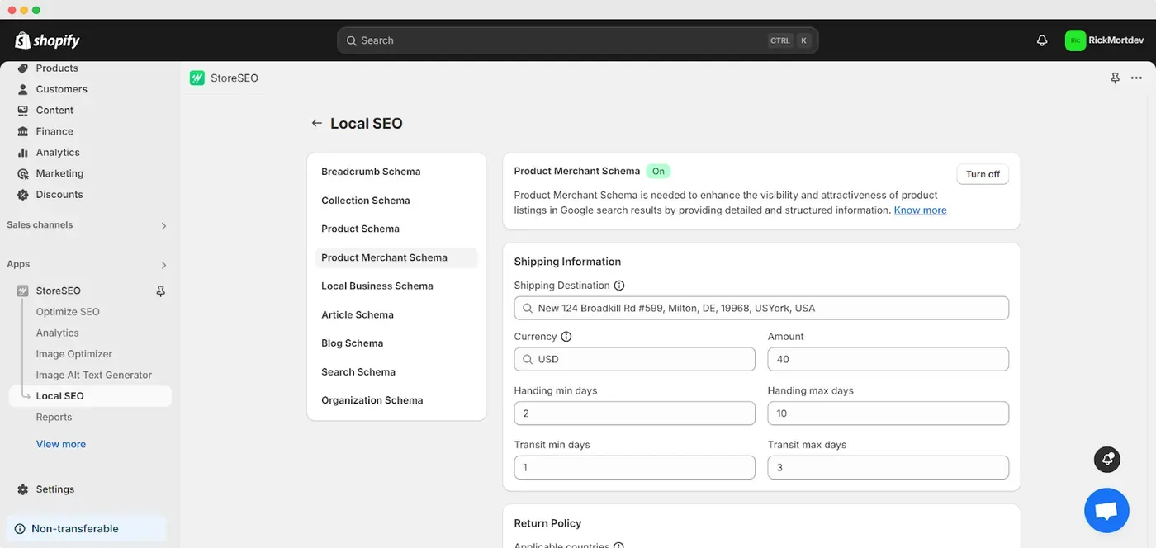Open Optimize SEO in the sidebar
Screen dimensions: 1156x548
pyautogui.click(x=68, y=312)
